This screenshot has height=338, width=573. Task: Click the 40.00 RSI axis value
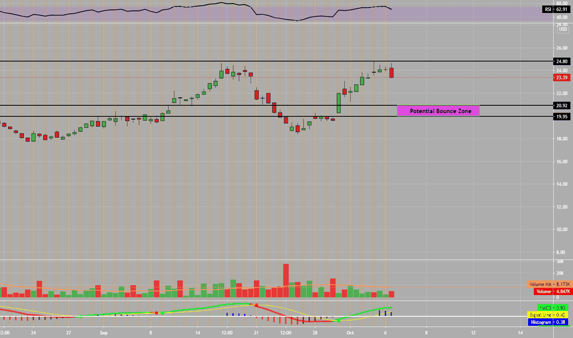click(562, 17)
